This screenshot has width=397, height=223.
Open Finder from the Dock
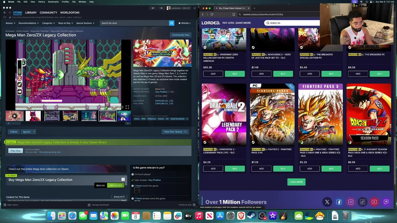pyautogui.click(x=51, y=216)
